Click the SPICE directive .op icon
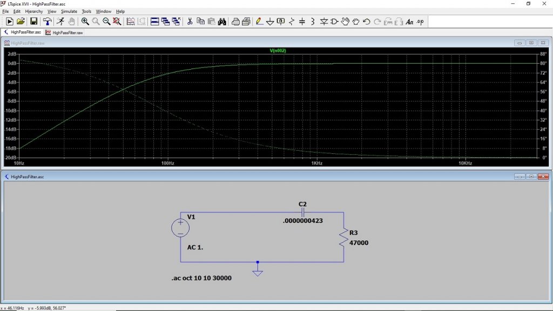 point(420,22)
